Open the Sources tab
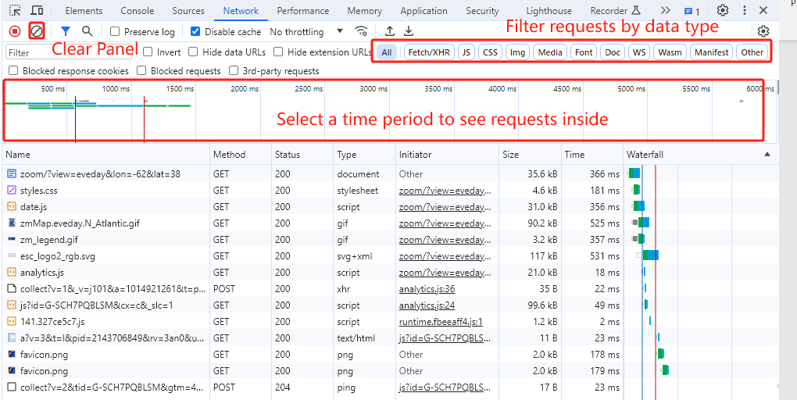This screenshot has height=400, width=797. (x=188, y=11)
